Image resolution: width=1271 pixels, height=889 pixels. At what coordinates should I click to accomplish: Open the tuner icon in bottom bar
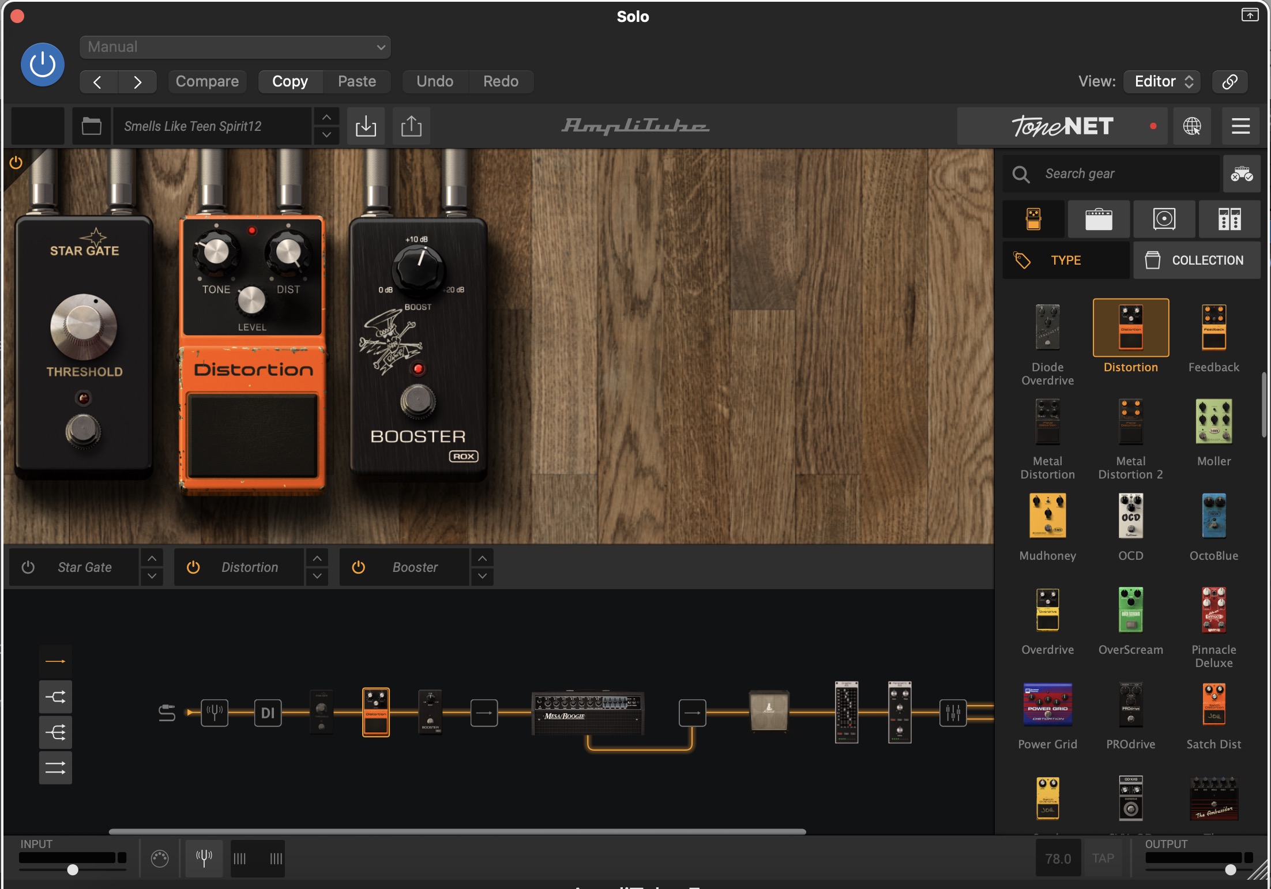[x=204, y=858]
